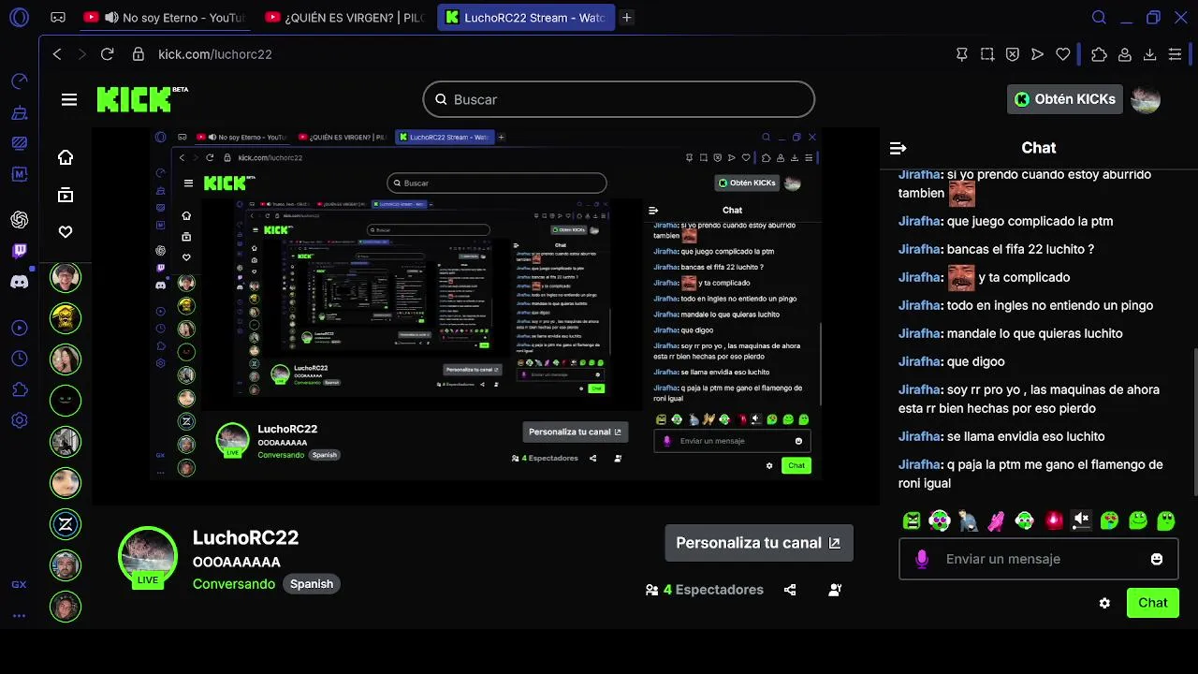Click the chat panel scrollbar
This screenshot has height=674, width=1198.
click(x=1195, y=421)
